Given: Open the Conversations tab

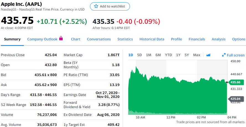Looking at the screenshot, I should [x=99, y=39].
